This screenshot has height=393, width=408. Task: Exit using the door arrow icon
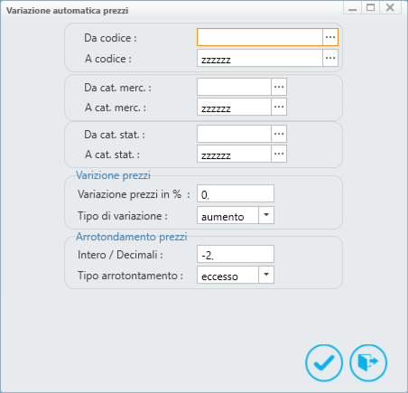tap(368, 362)
